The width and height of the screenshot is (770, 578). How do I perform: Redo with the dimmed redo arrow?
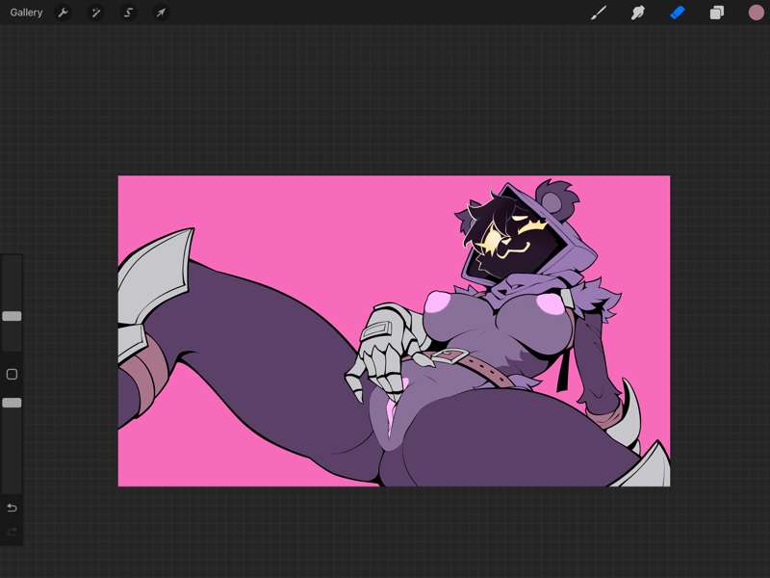[12, 532]
